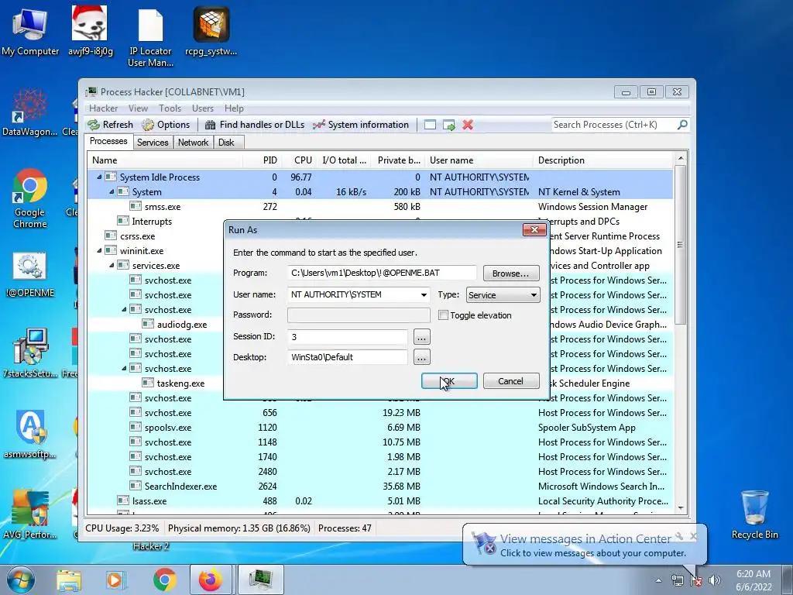Open Windows Explorer from taskbar
Viewport: 793px width, 595px height.
pos(69,580)
